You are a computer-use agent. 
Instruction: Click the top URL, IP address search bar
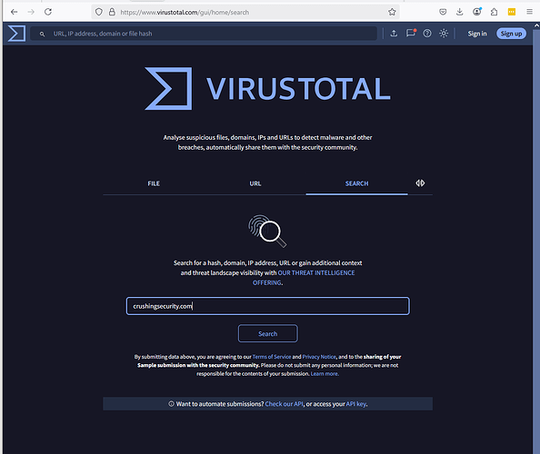point(204,34)
